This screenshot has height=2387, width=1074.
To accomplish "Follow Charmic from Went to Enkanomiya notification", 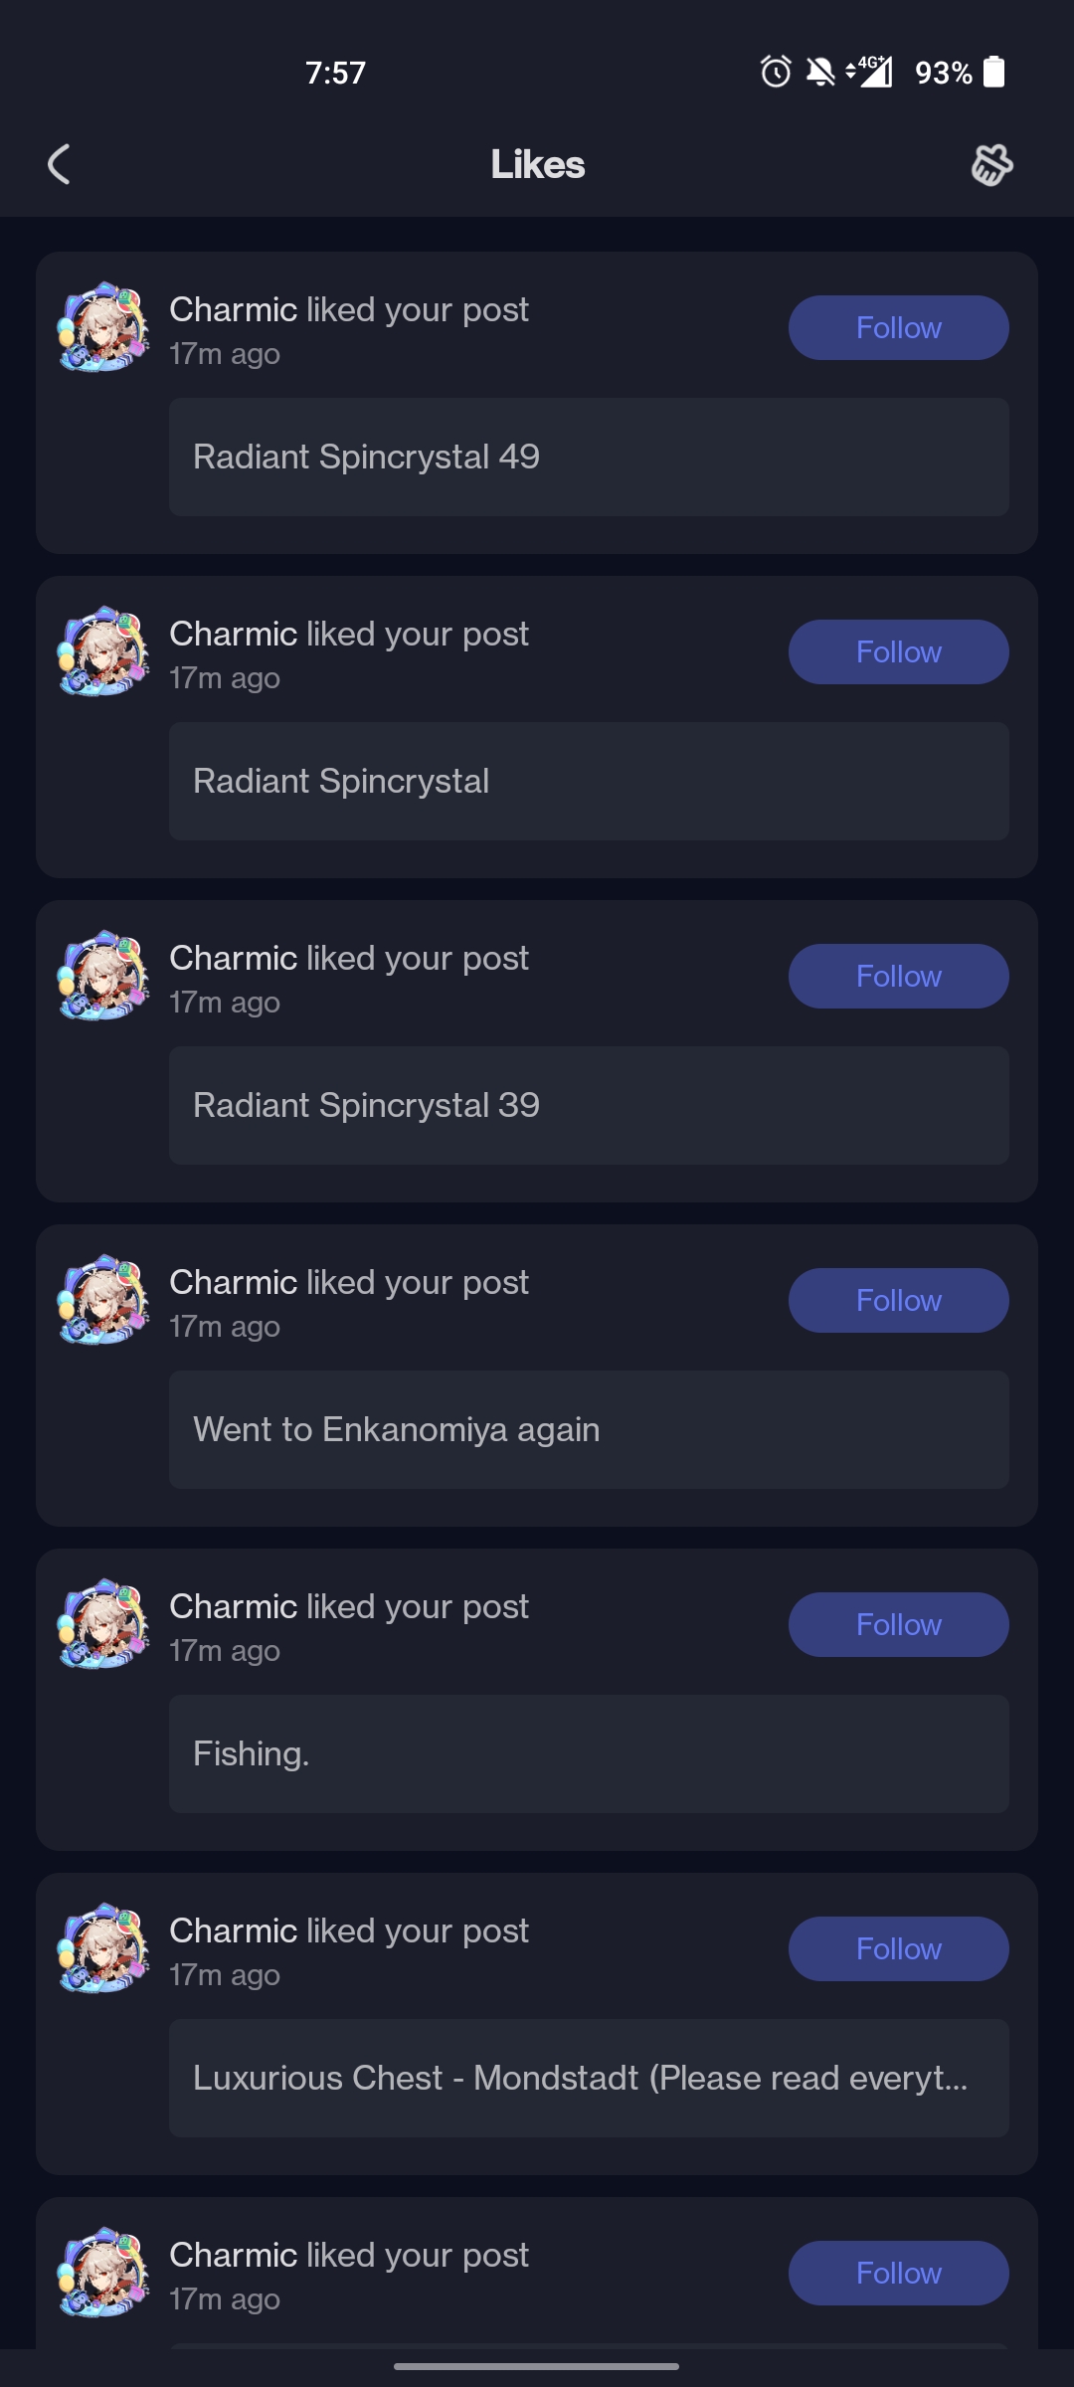I will (x=899, y=1300).
